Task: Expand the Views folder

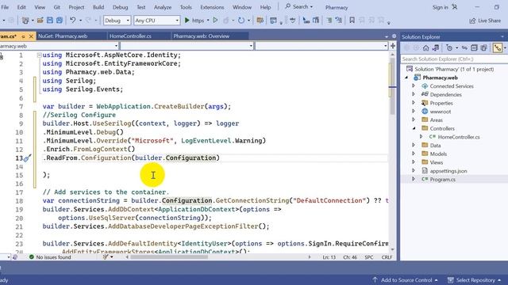Action: [414, 161]
